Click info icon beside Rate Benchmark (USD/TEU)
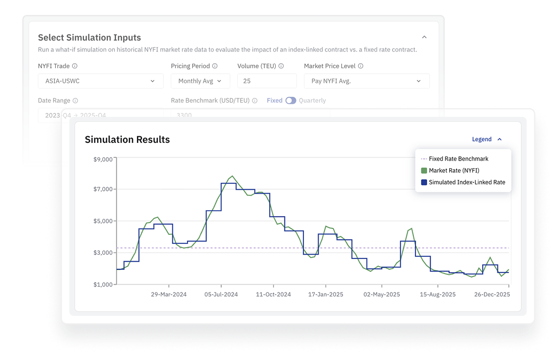 [255, 101]
